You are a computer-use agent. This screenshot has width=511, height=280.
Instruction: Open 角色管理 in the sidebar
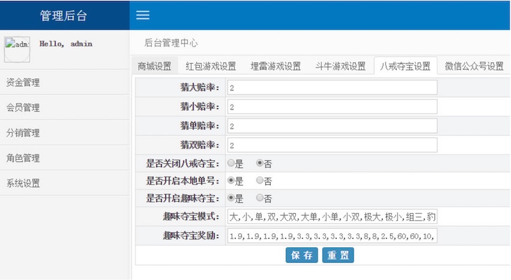pos(23,158)
